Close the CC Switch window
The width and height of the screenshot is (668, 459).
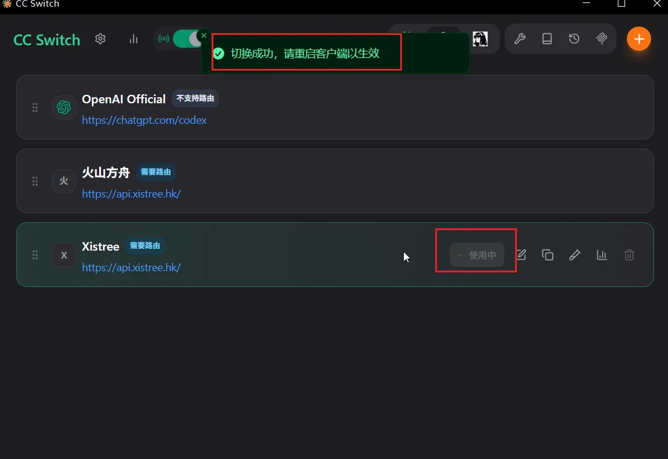click(x=657, y=4)
